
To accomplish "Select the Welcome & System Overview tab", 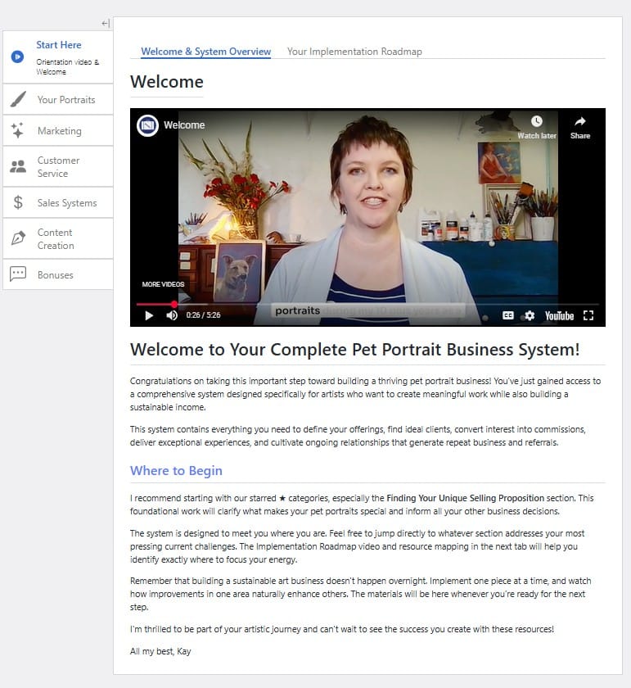I will coord(205,52).
